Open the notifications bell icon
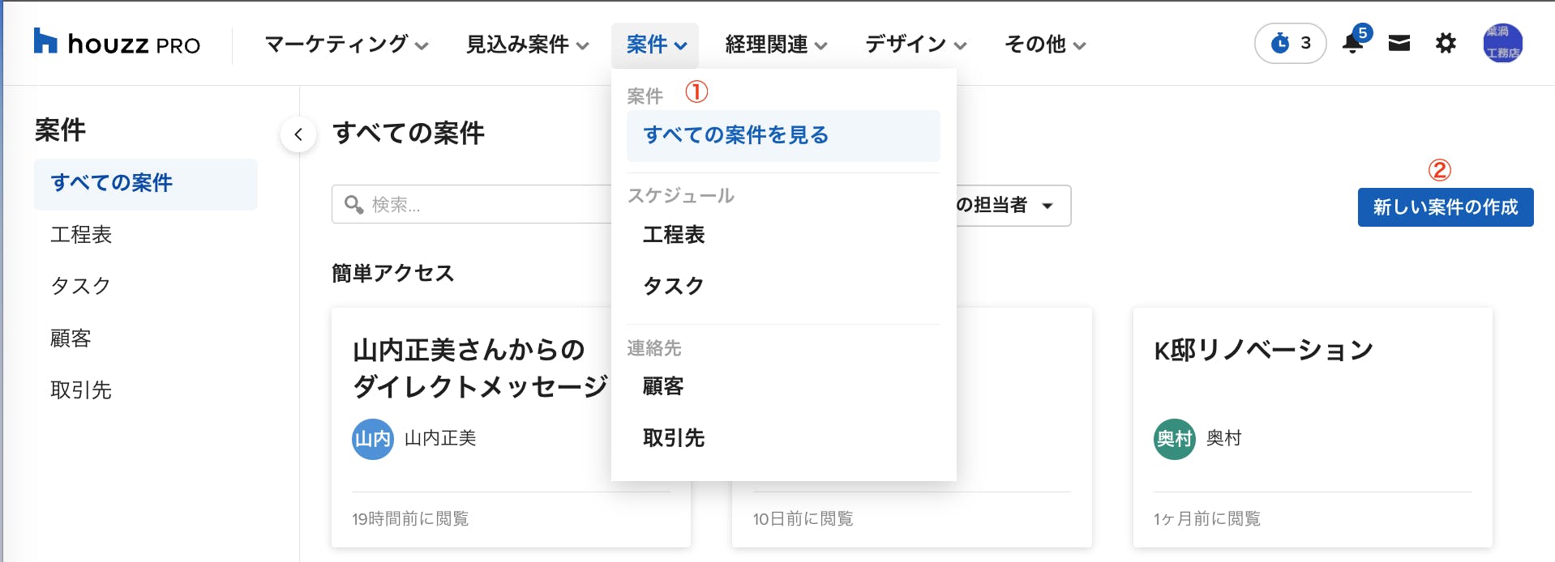 (1352, 43)
